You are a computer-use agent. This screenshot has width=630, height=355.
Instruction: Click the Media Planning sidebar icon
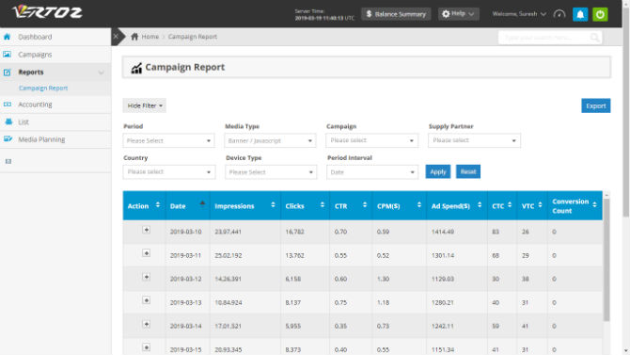(8, 139)
